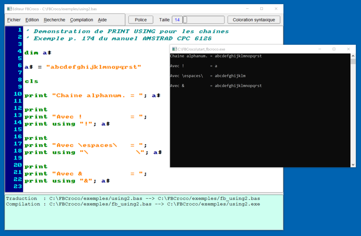Open the Fichier menu
This screenshot has width=361, height=236.
(x=14, y=20)
